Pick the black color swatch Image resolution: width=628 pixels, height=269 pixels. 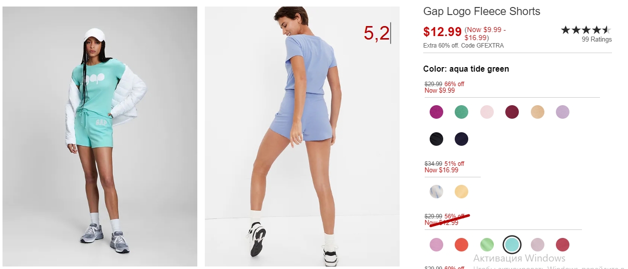coord(436,139)
